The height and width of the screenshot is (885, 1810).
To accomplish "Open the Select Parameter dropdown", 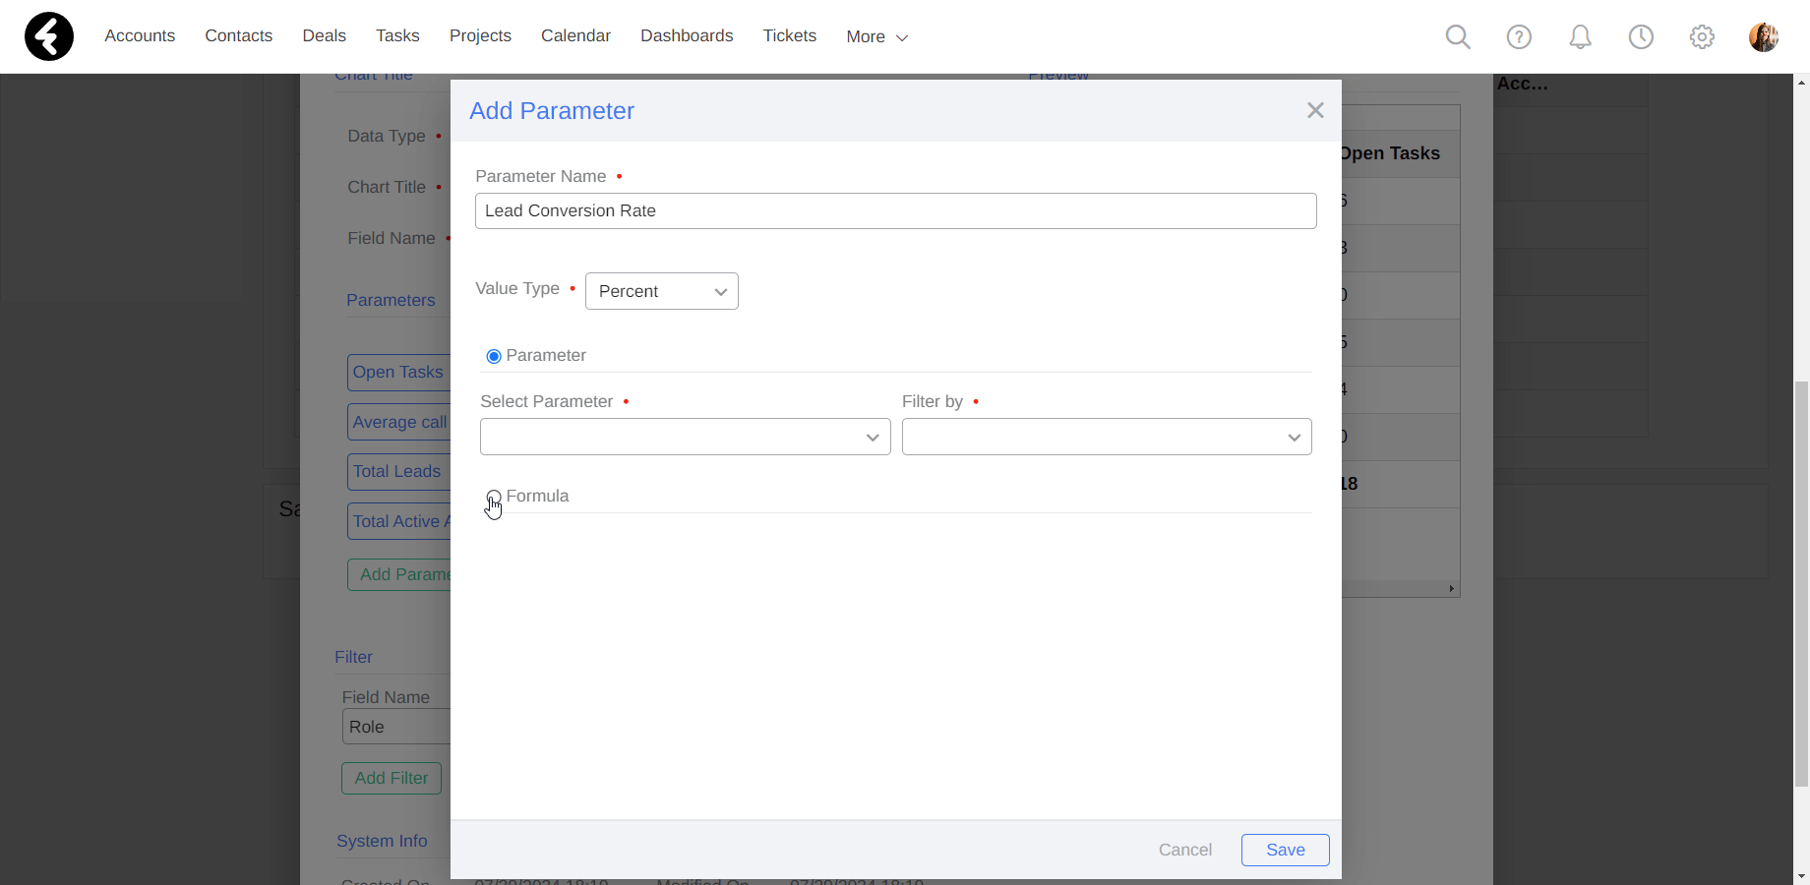I will coord(686,437).
